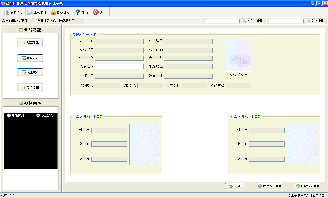Open 帮助 question mark icon
This screenshot has height=198, width=328.
[x=78, y=12]
